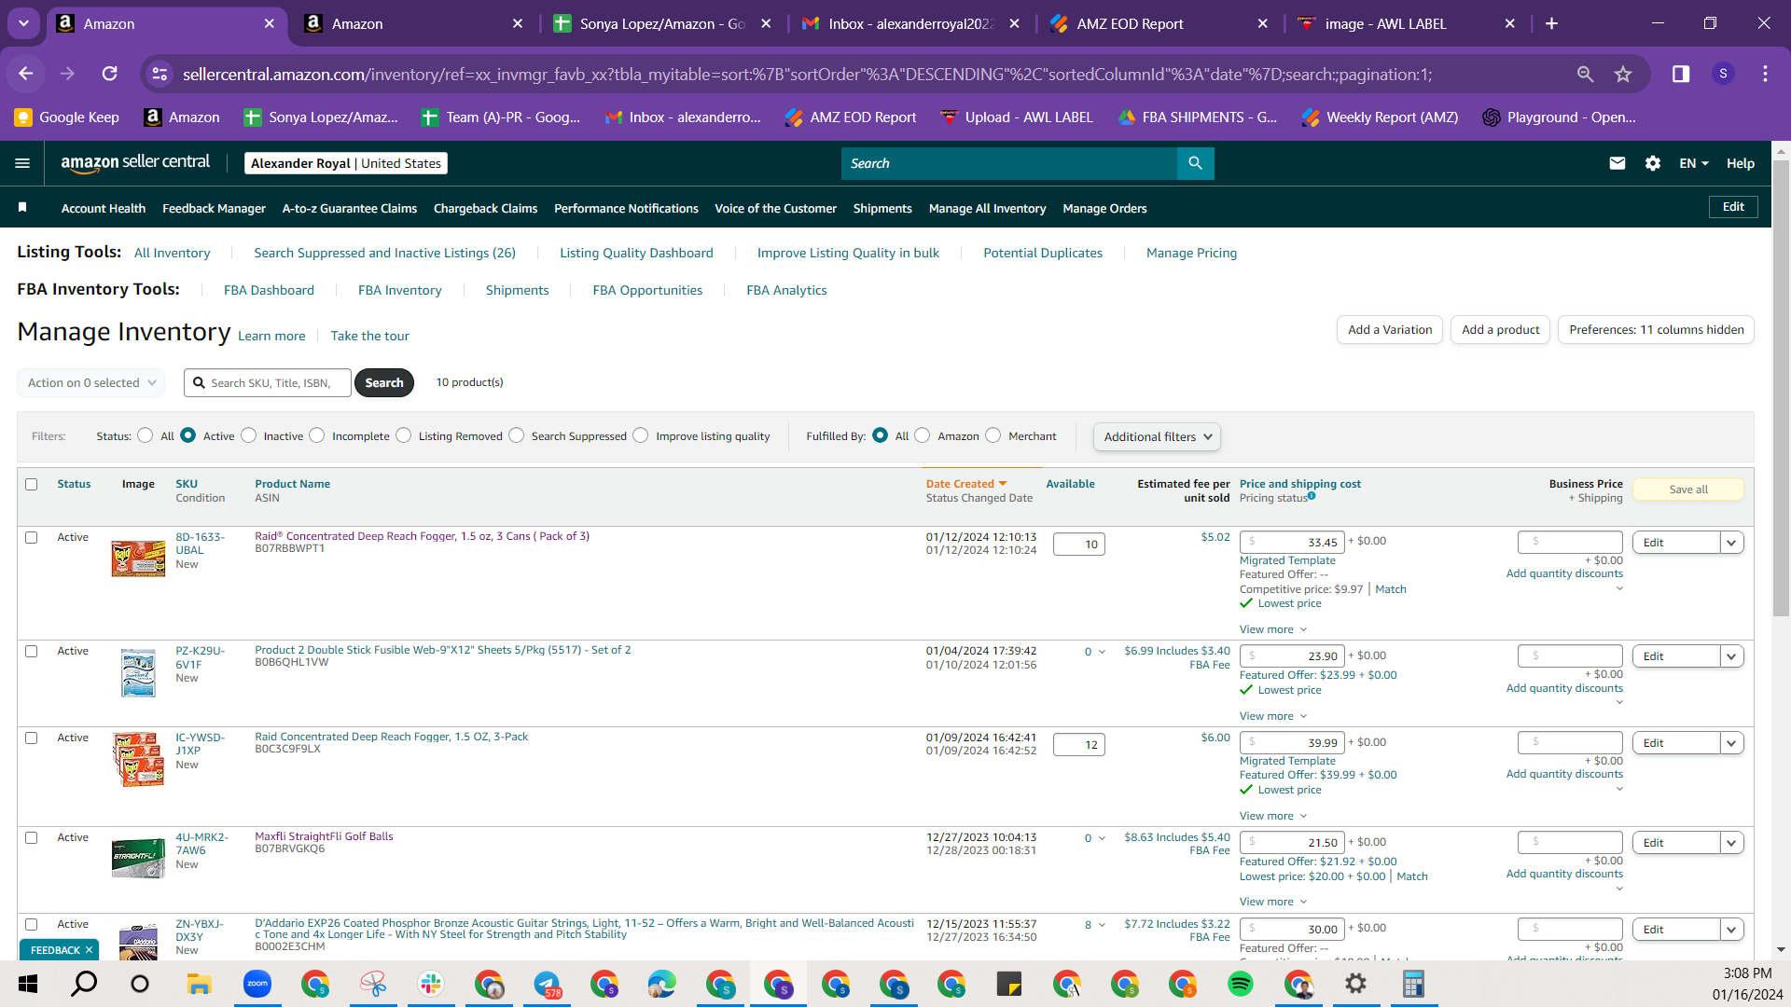Expand the available quantity arrow for PZ-K29U row
Screen dimensions: 1791x1007
click(1102, 653)
